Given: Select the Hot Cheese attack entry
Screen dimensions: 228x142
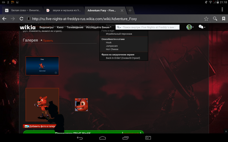Looking at the screenshot, I should point(112,49).
